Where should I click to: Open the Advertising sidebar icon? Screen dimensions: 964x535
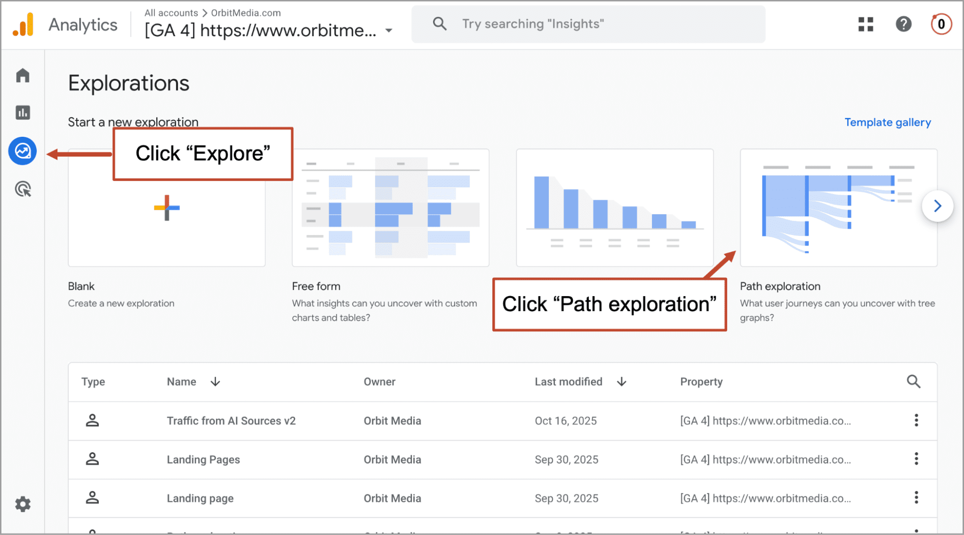pos(23,189)
